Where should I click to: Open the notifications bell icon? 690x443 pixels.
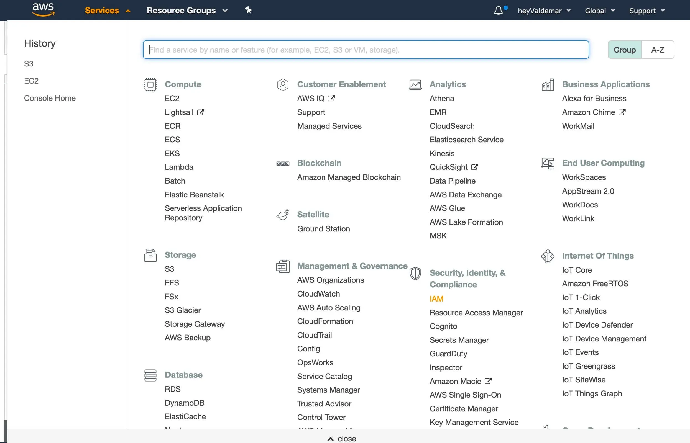(498, 11)
